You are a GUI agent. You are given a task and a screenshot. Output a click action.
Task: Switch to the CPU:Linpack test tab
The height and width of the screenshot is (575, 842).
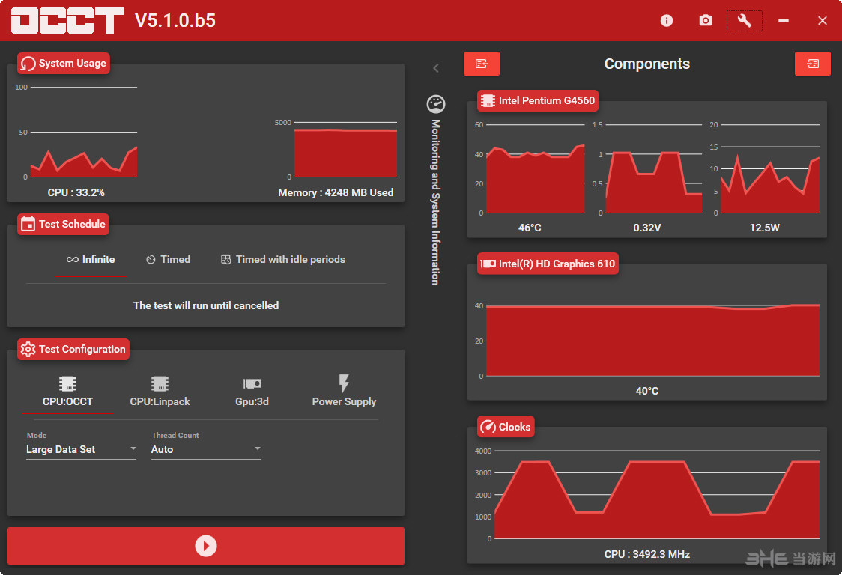(x=160, y=392)
